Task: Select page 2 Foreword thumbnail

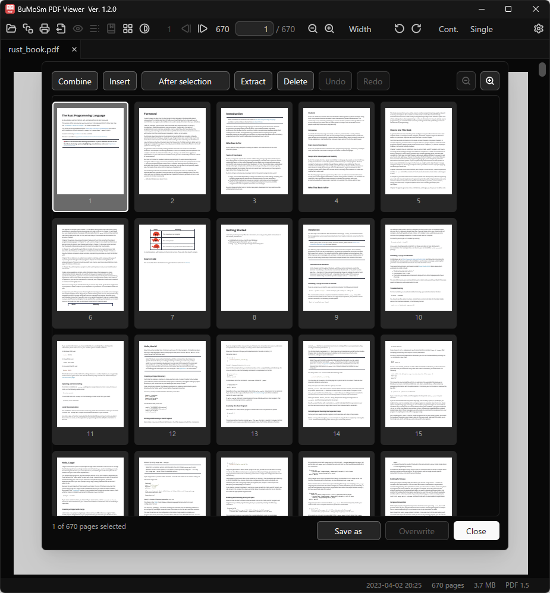Action: pyautogui.click(x=172, y=157)
